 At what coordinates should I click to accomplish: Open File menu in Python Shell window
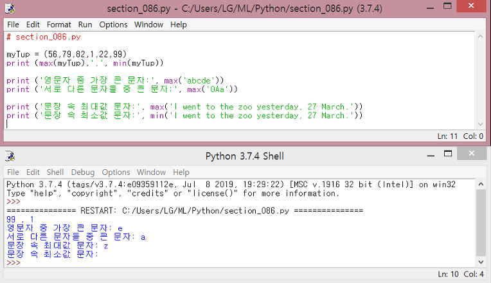click(x=13, y=172)
